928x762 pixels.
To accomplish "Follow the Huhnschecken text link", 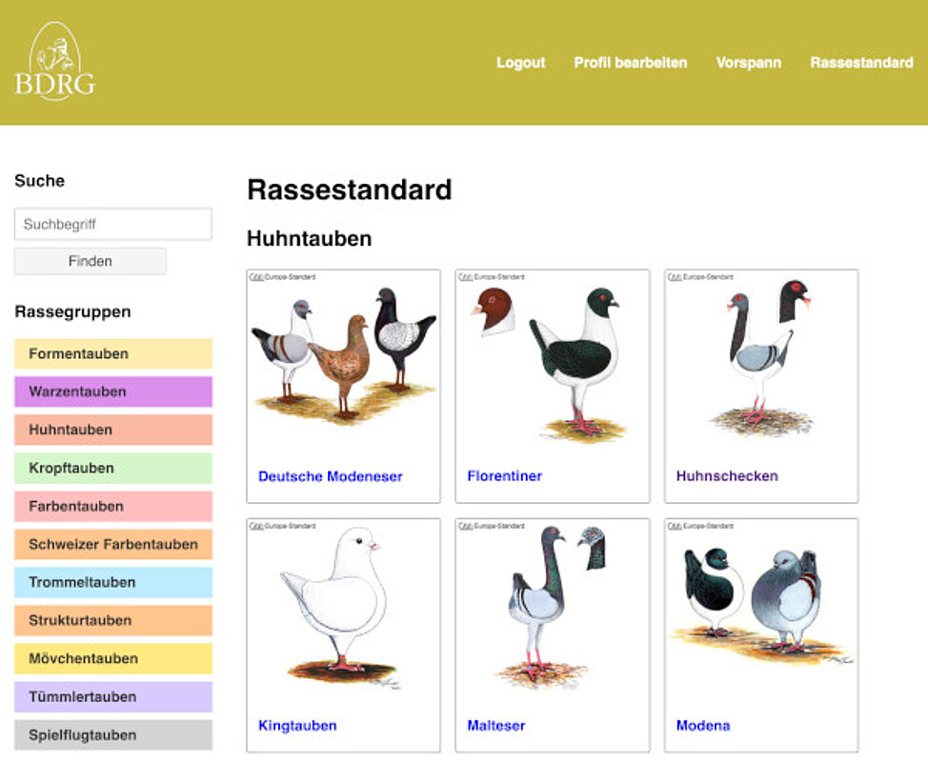I will click(x=727, y=476).
